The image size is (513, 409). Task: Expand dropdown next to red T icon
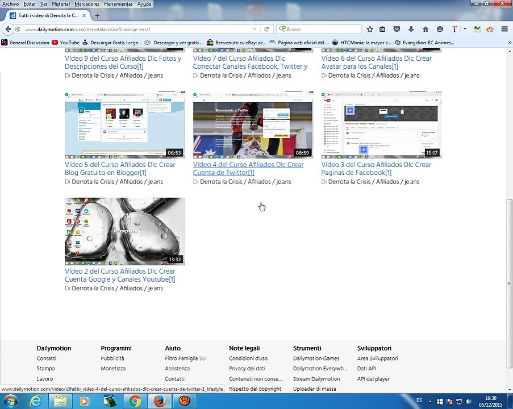465,29
